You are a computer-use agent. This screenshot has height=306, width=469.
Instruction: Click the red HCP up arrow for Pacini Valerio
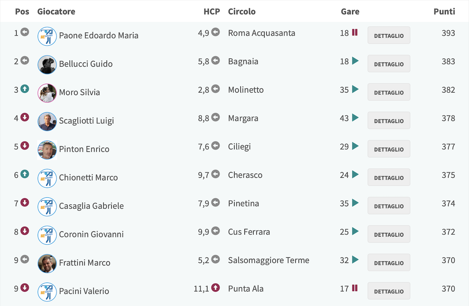tap(215, 288)
